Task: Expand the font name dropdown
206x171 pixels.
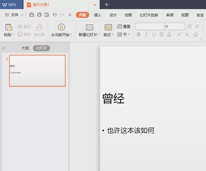Action: tap(162, 27)
